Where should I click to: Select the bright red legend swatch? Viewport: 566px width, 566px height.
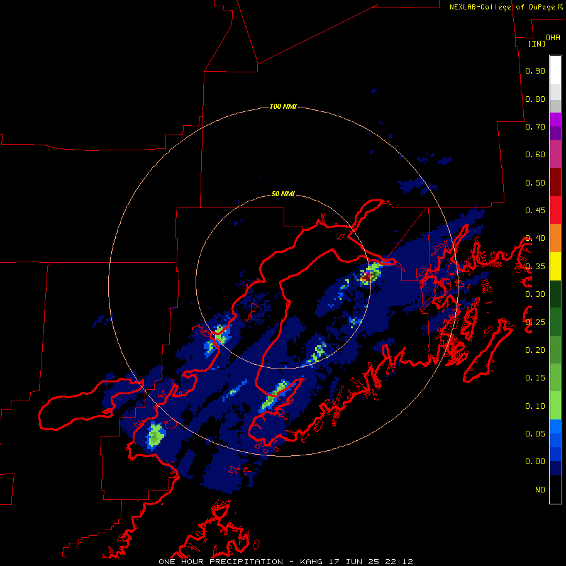click(x=555, y=210)
